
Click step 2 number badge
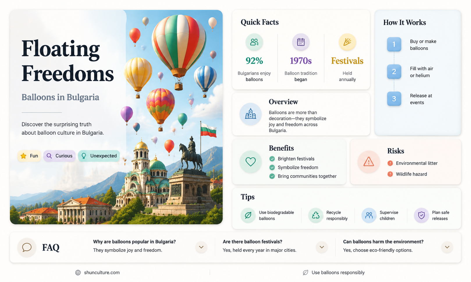(394, 71)
